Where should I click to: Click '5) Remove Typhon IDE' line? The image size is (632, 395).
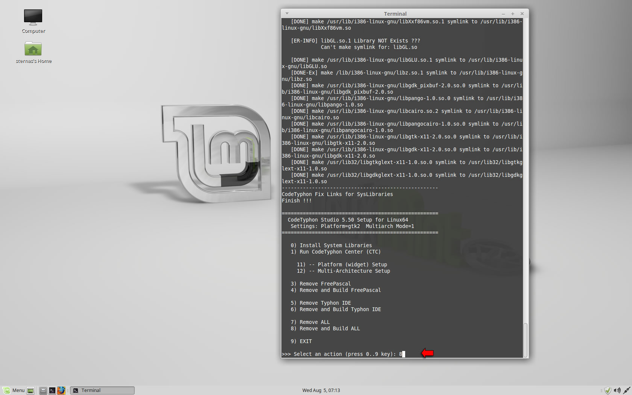[x=321, y=303]
